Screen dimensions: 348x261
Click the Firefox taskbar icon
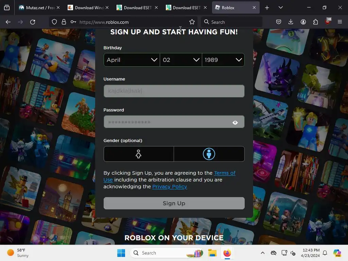[227, 253]
